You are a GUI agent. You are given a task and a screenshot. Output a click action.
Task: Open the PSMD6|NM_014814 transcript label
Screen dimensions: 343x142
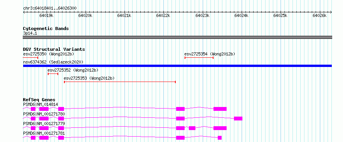[40, 104]
